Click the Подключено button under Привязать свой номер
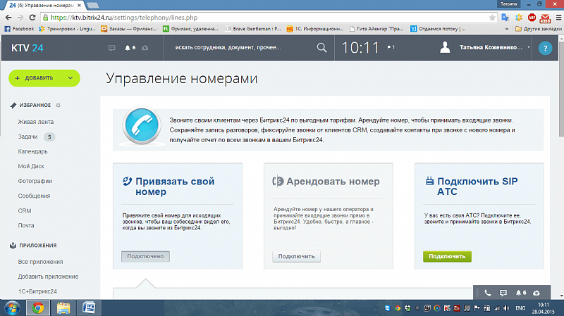The width and height of the screenshot is (564, 316). click(x=146, y=256)
